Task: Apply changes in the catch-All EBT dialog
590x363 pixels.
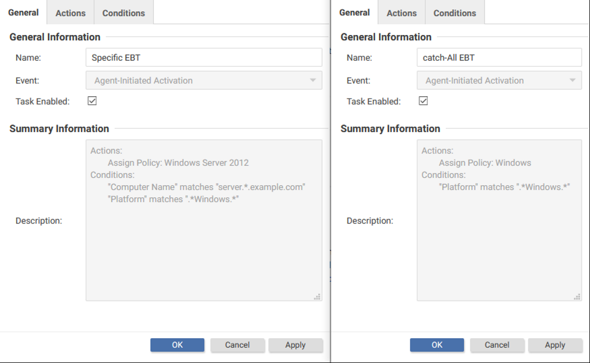Action: [555, 345]
